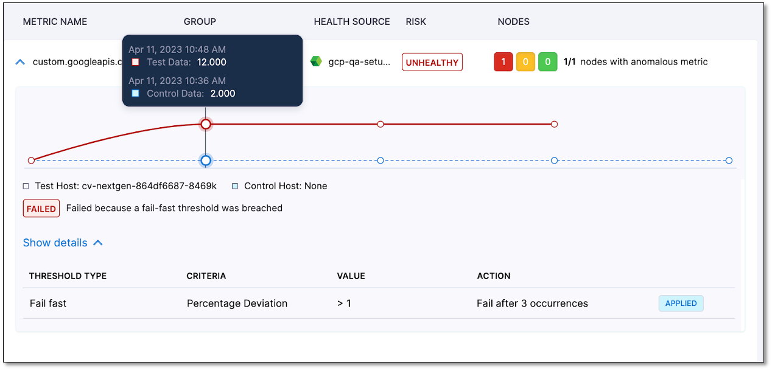The height and width of the screenshot is (371, 772).
Task: Click the APPLIED threshold tag
Action: (681, 303)
